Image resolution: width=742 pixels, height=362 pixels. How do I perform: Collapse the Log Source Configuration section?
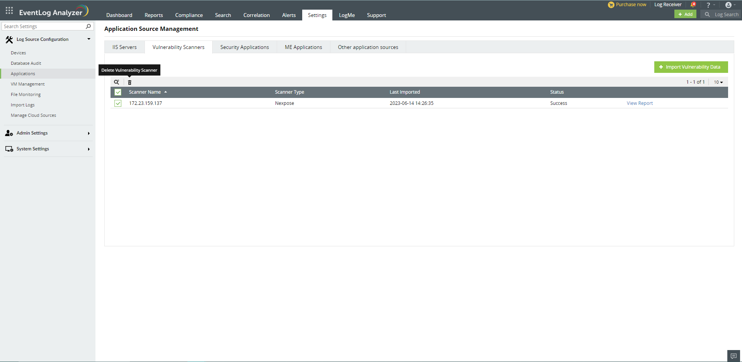pos(88,39)
